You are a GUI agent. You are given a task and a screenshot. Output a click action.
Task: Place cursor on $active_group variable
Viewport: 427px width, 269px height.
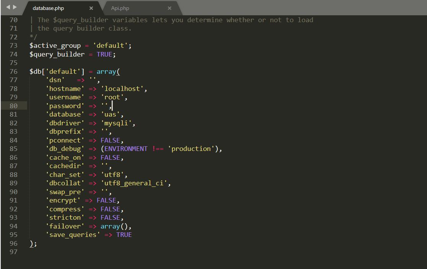tap(55, 45)
